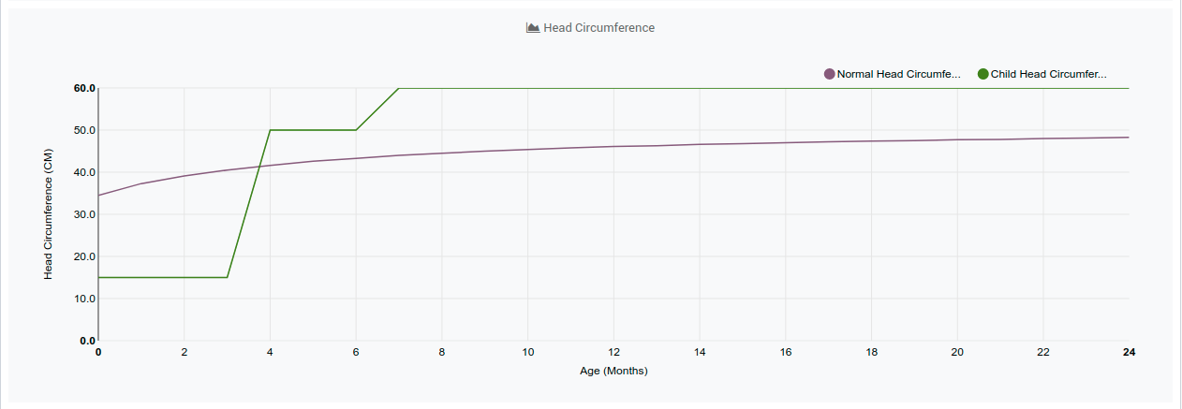Image resolution: width=1182 pixels, height=409 pixels.
Task: Click the green line's point at month 3
Action: click(x=228, y=277)
